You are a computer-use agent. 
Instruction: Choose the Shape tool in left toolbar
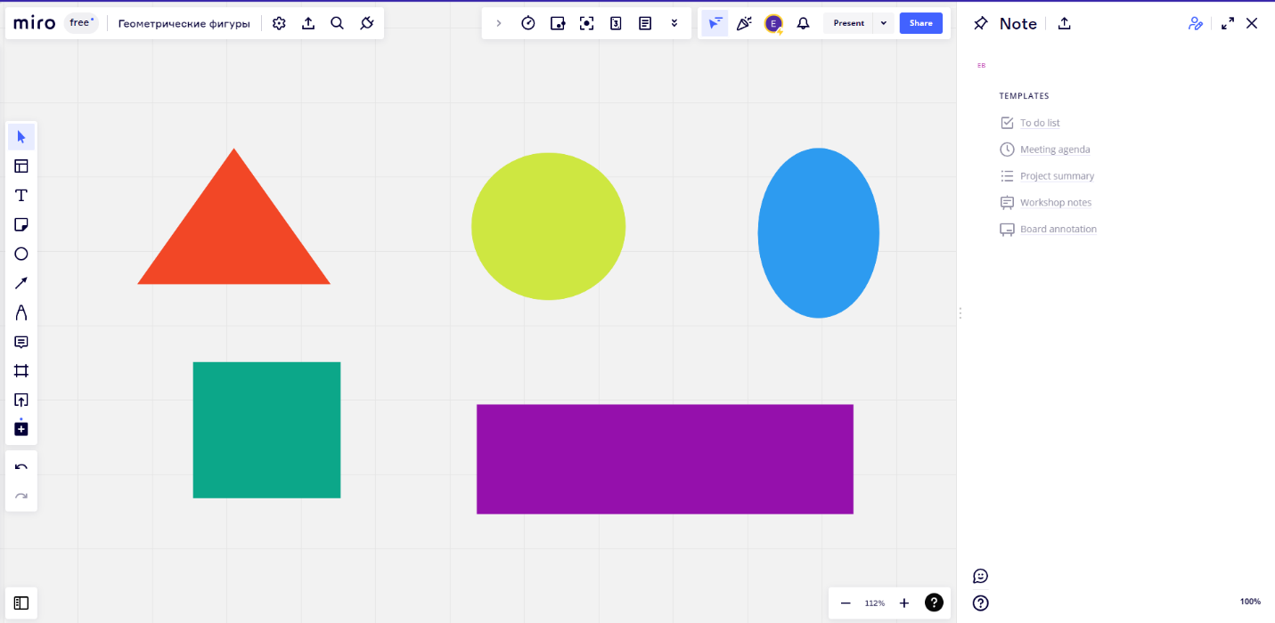click(x=21, y=254)
